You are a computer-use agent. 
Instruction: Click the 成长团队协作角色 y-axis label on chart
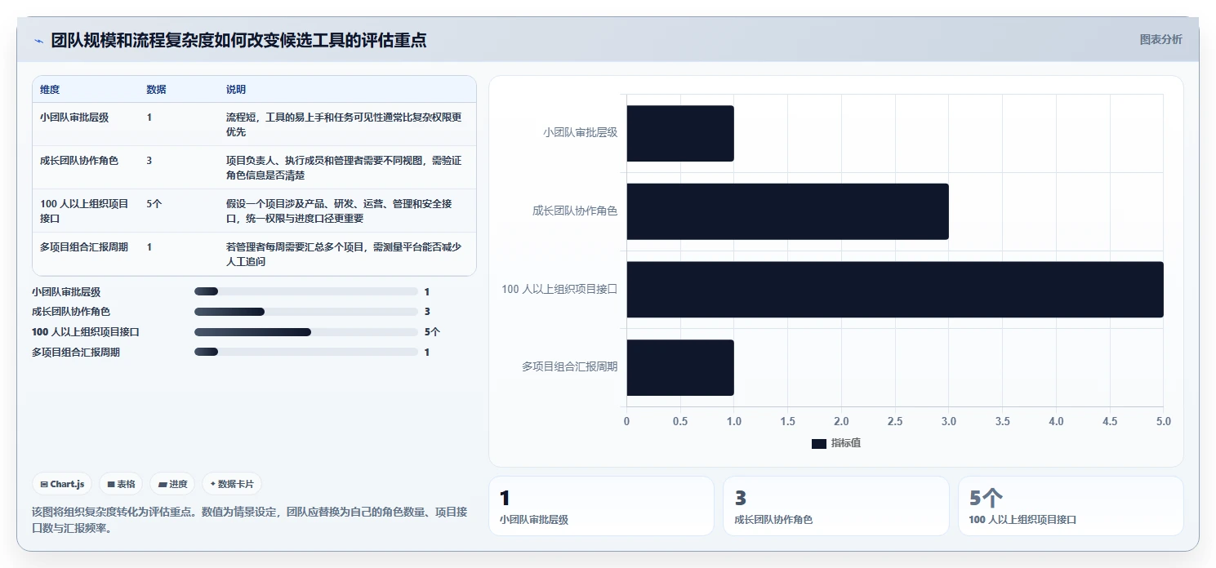click(x=575, y=211)
